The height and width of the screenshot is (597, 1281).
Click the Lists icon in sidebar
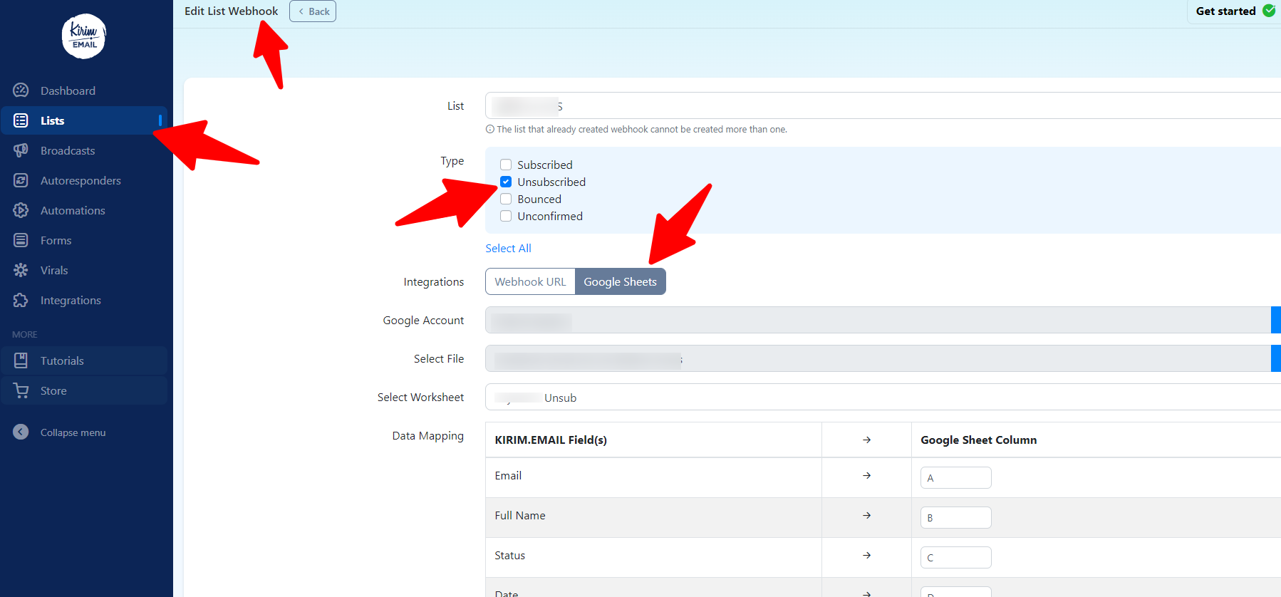pos(21,120)
